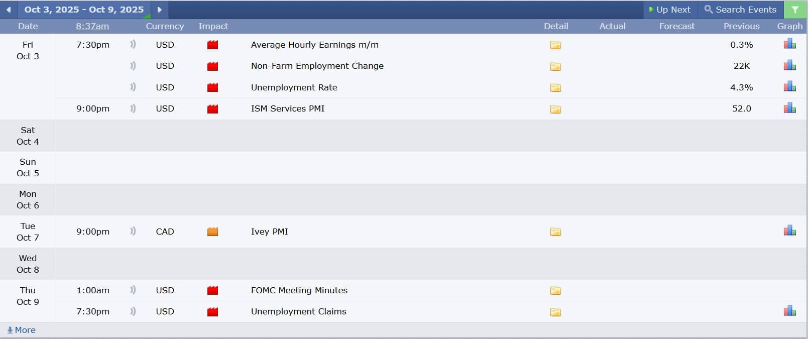Open detail folder for Average Hourly Earnings
The image size is (808, 339).
(x=555, y=45)
